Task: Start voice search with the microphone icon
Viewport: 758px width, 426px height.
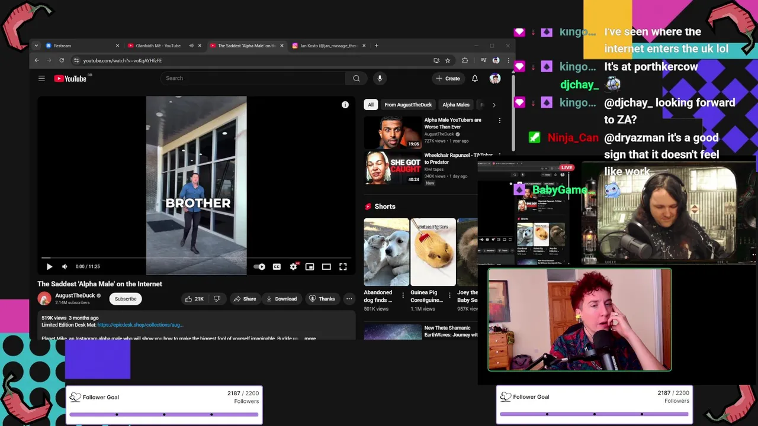Action: click(x=380, y=78)
